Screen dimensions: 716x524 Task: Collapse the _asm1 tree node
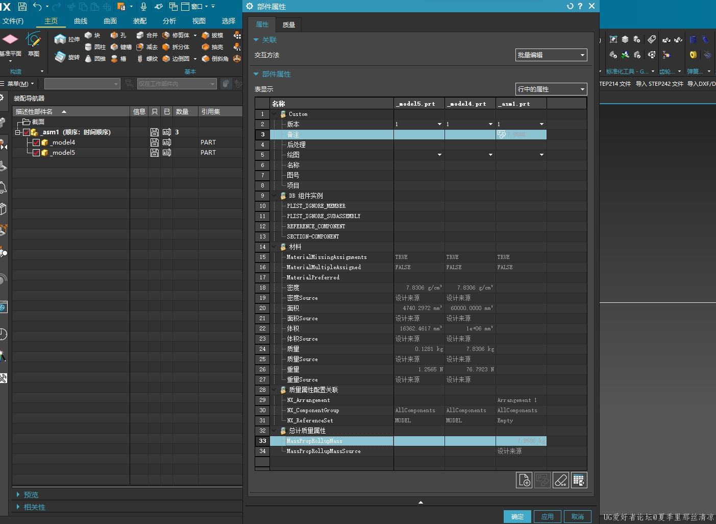(18, 132)
